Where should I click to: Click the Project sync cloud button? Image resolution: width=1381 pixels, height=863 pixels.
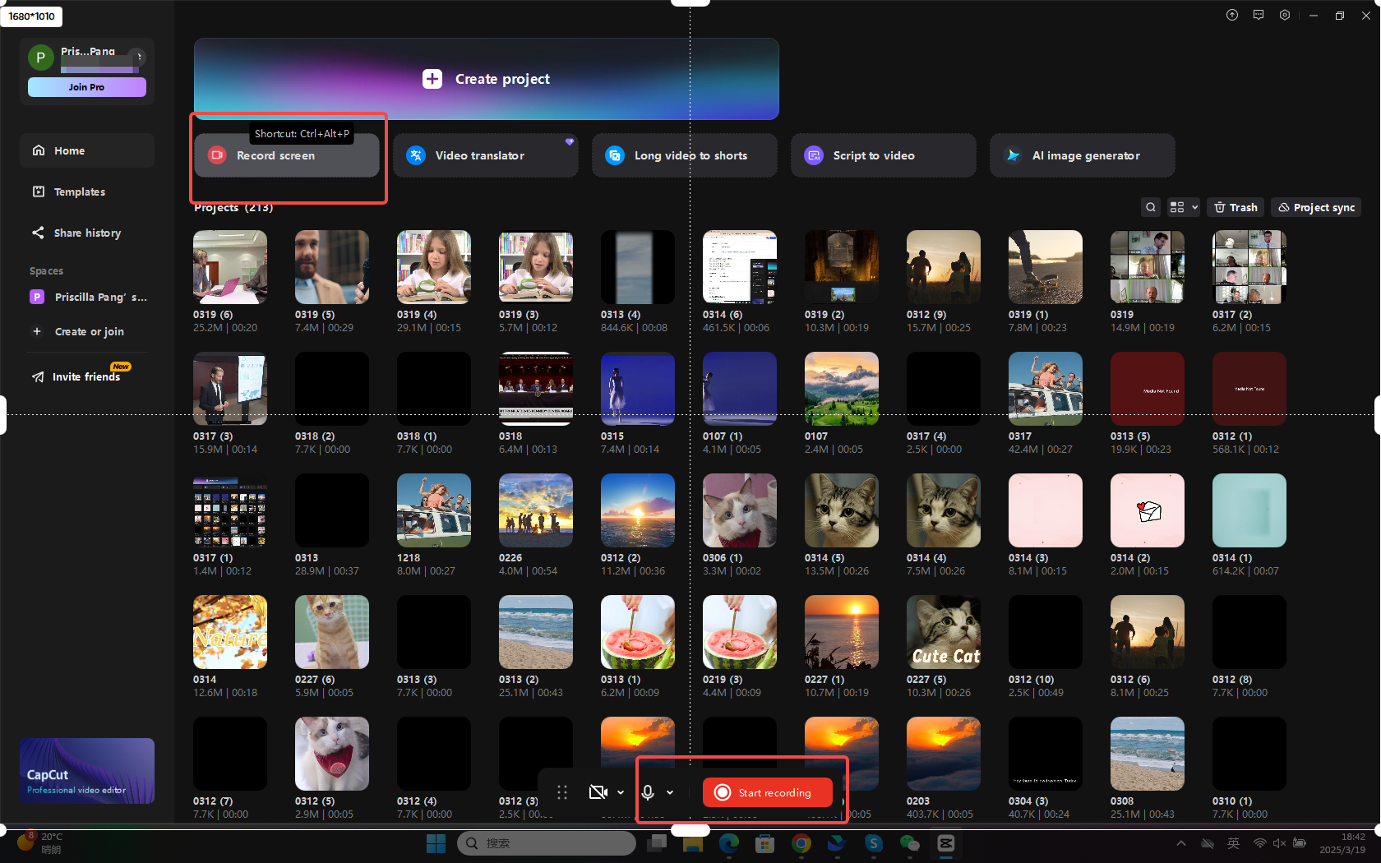click(x=1316, y=207)
